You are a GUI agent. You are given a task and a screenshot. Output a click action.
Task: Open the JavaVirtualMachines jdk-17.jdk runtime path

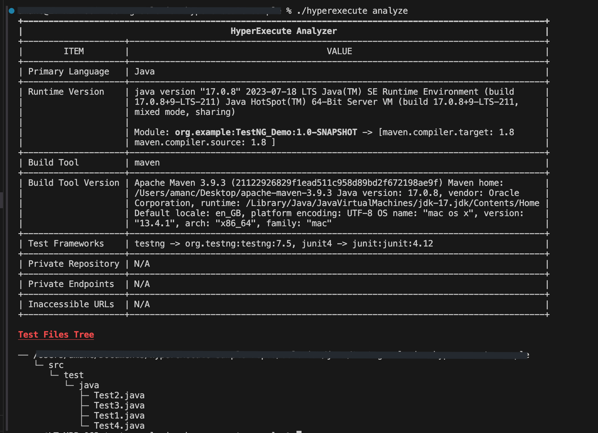click(x=393, y=203)
